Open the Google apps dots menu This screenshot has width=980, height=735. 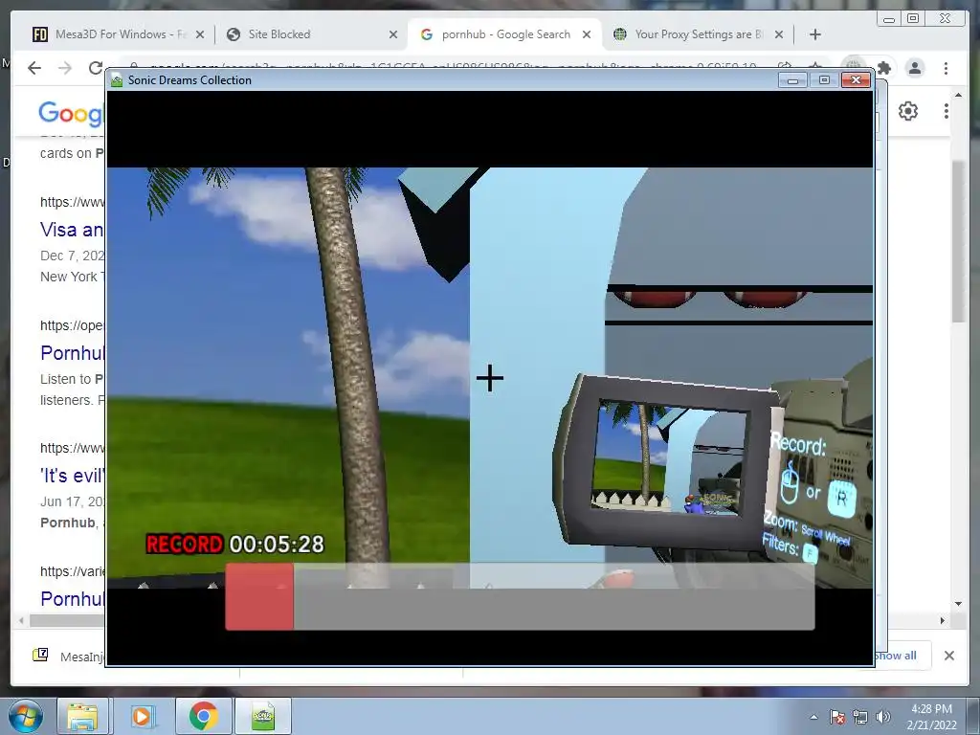[x=947, y=111]
